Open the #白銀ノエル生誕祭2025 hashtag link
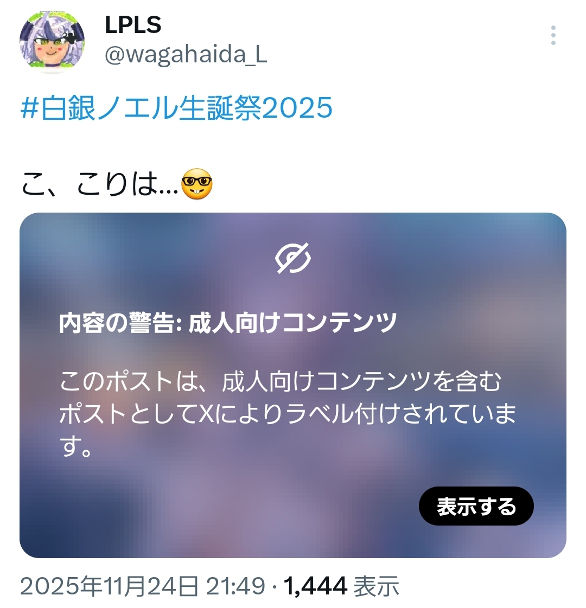 click(x=176, y=108)
